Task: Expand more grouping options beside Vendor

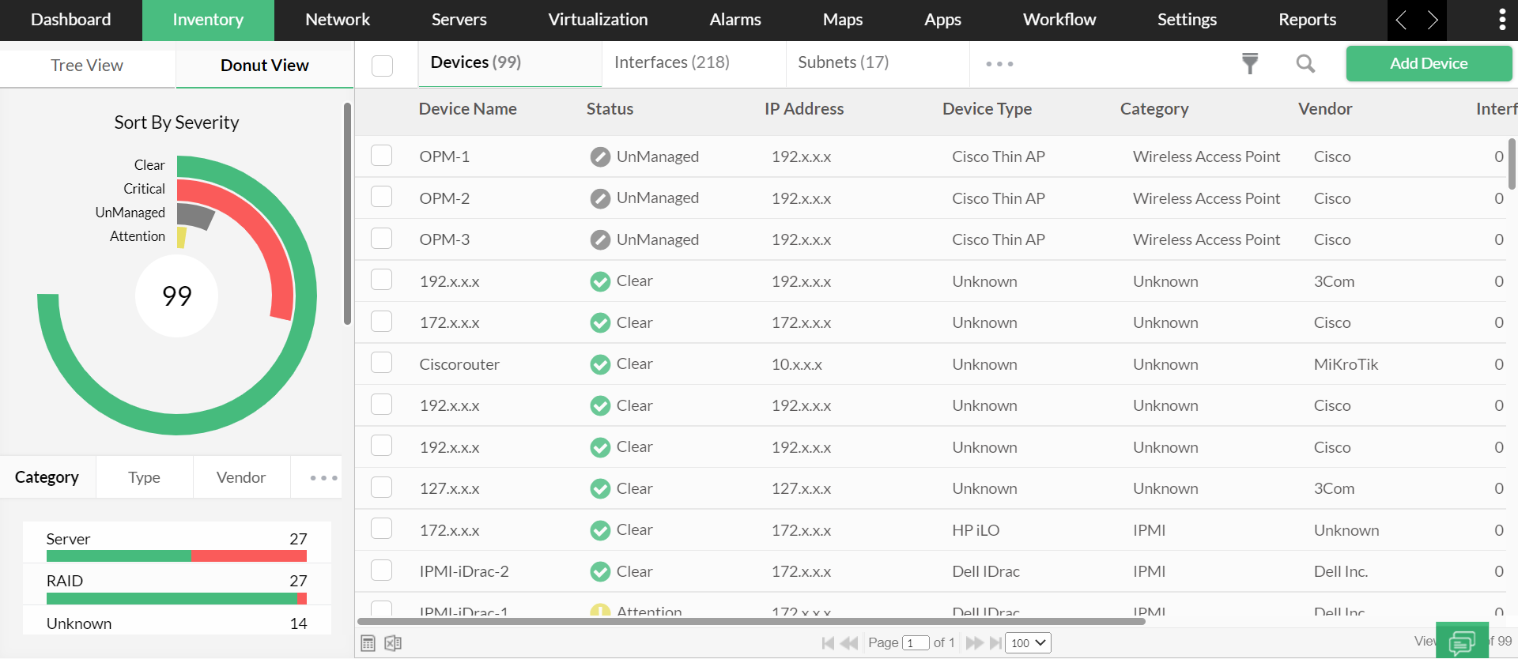Action: [x=323, y=478]
